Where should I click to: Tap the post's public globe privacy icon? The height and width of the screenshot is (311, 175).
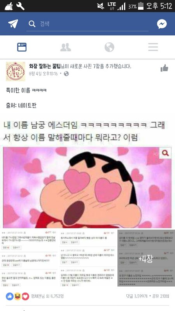66,74
